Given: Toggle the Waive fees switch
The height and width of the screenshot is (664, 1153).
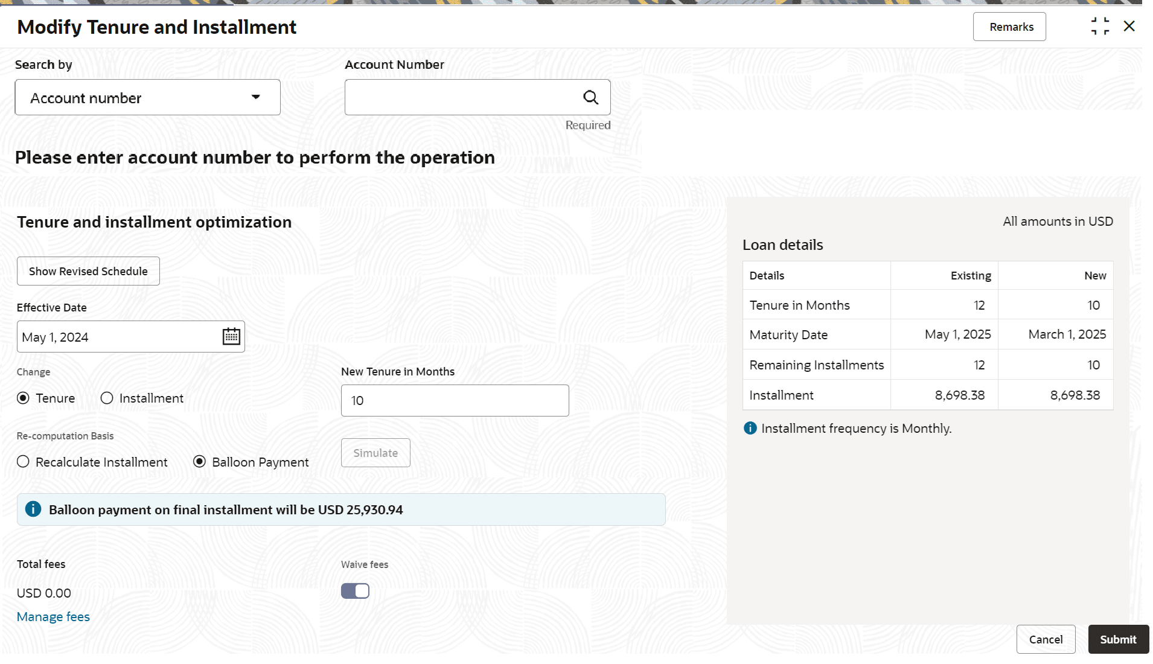Looking at the screenshot, I should pos(355,591).
